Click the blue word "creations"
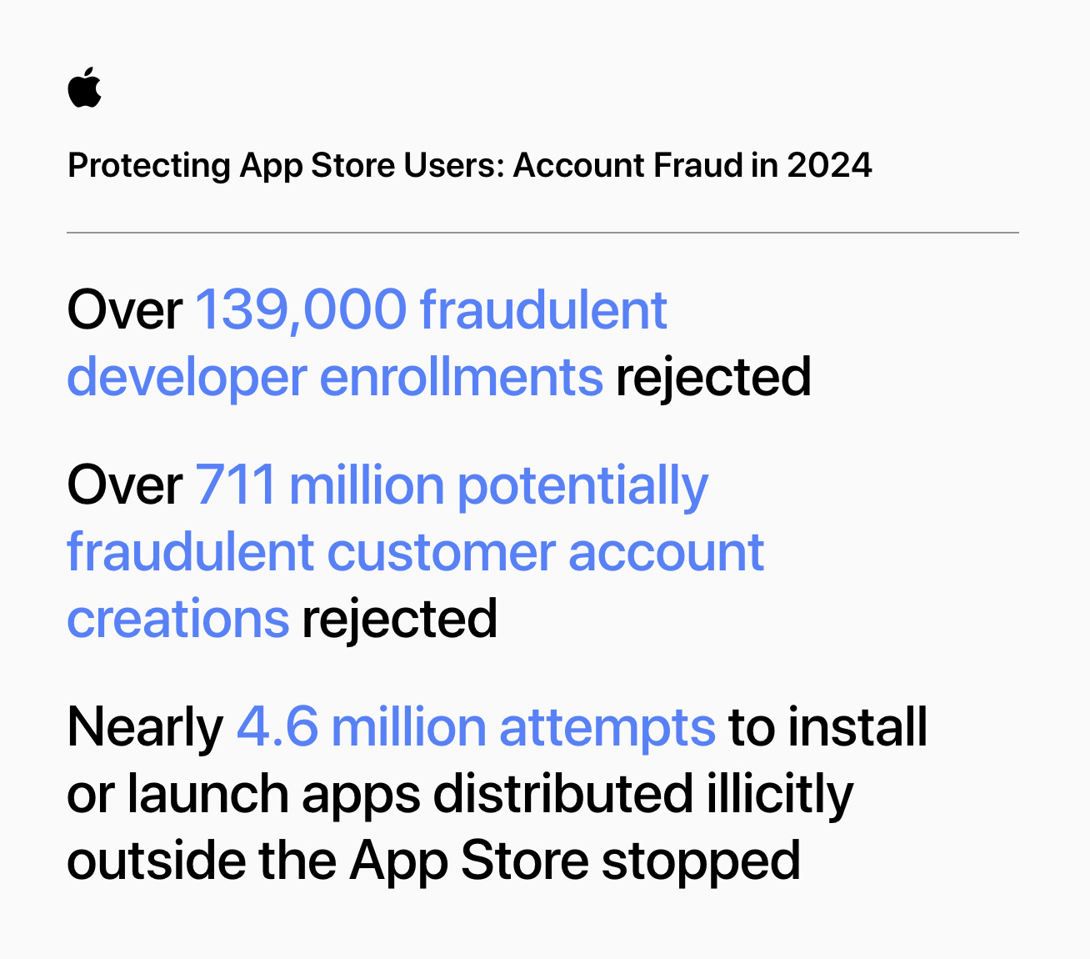 (177, 619)
